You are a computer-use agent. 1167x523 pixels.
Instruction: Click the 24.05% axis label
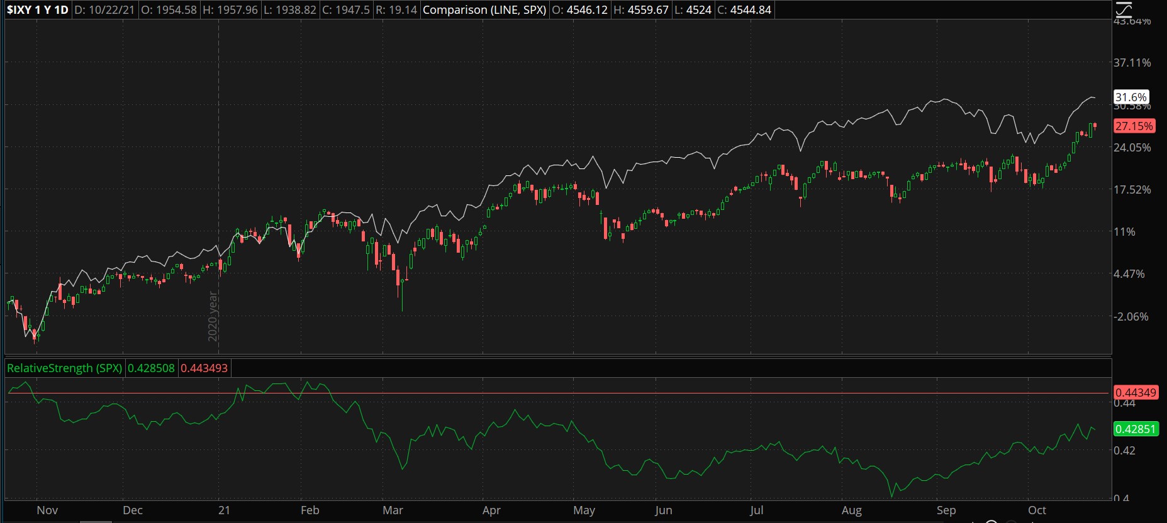click(x=1132, y=148)
